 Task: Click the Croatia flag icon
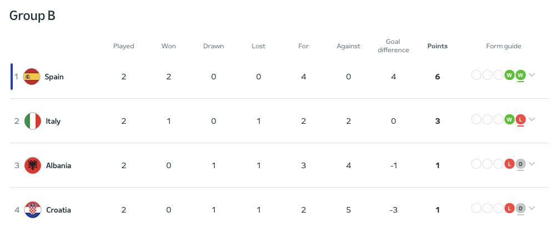tap(33, 210)
